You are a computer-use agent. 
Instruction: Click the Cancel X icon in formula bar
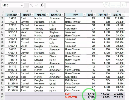(31, 5)
